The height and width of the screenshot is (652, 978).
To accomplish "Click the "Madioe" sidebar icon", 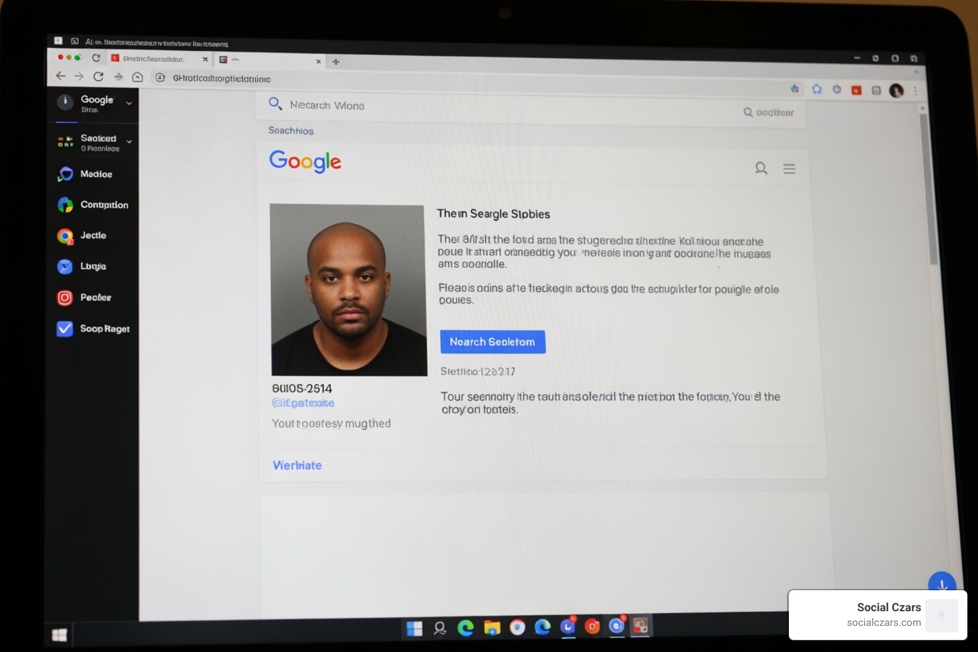I will coord(64,174).
